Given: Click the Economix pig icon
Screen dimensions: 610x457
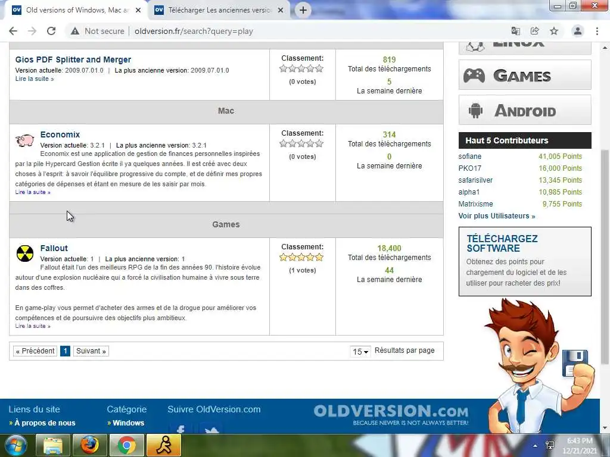Looking at the screenshot, I should 25,140.
